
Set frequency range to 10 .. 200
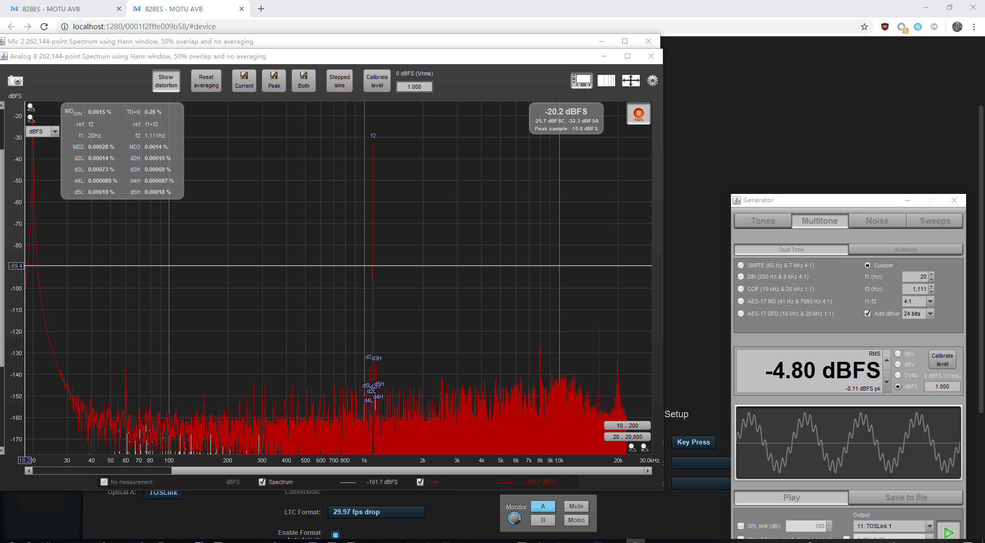(x=627, y=425)
